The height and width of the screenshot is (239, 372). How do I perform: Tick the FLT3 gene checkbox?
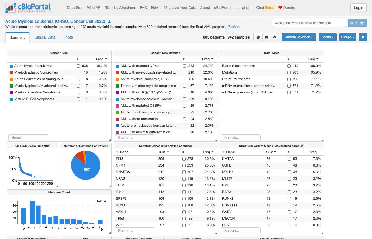pos(184,159)
